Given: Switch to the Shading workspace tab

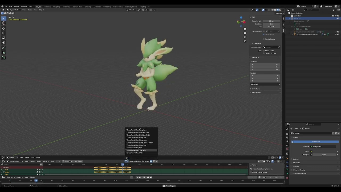Looking at the screenshot, I should 88,7.
